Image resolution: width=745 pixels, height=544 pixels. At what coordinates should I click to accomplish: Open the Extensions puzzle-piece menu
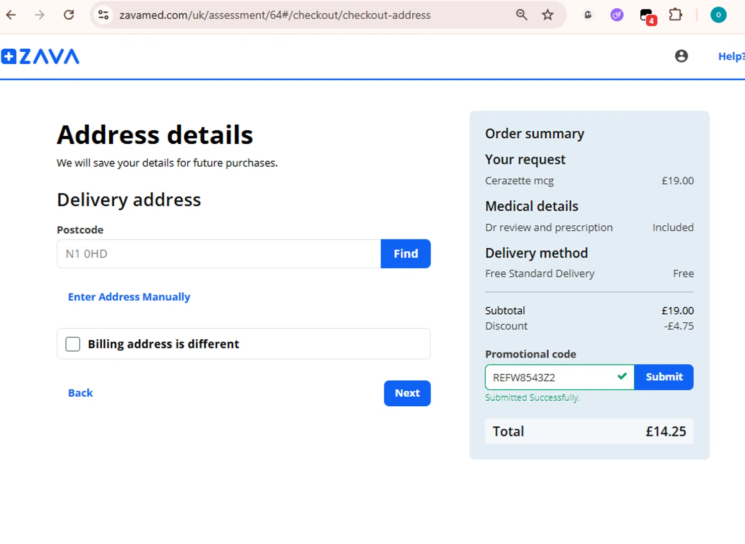pos(675,15)
